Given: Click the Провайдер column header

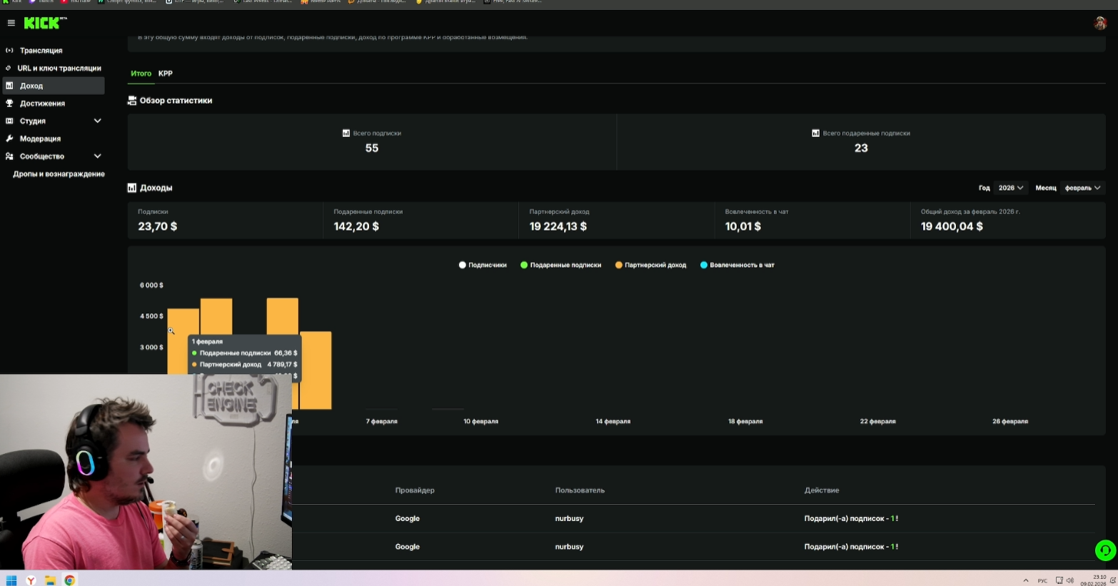Looking at the screenshot, I should [415, 490].
